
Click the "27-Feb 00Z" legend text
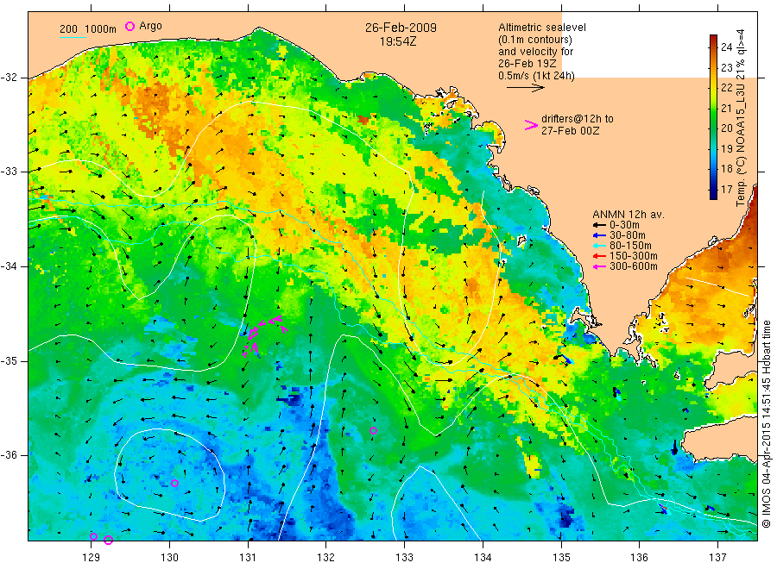[570, 131]
